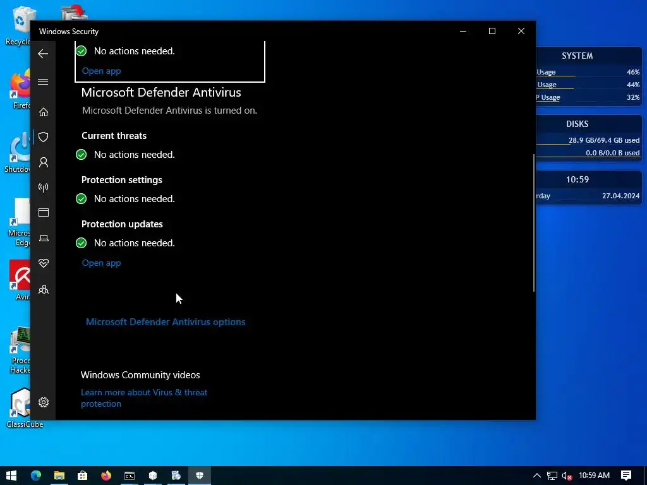Viewport: 647px width, 485px height.
Task: Click the SYSTEM widget header
Action: (x=577, y=56)
